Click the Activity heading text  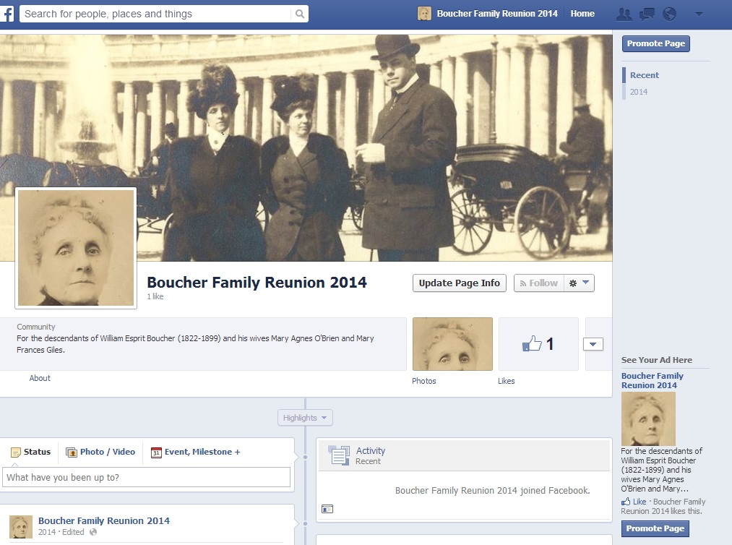pos(371,450)
